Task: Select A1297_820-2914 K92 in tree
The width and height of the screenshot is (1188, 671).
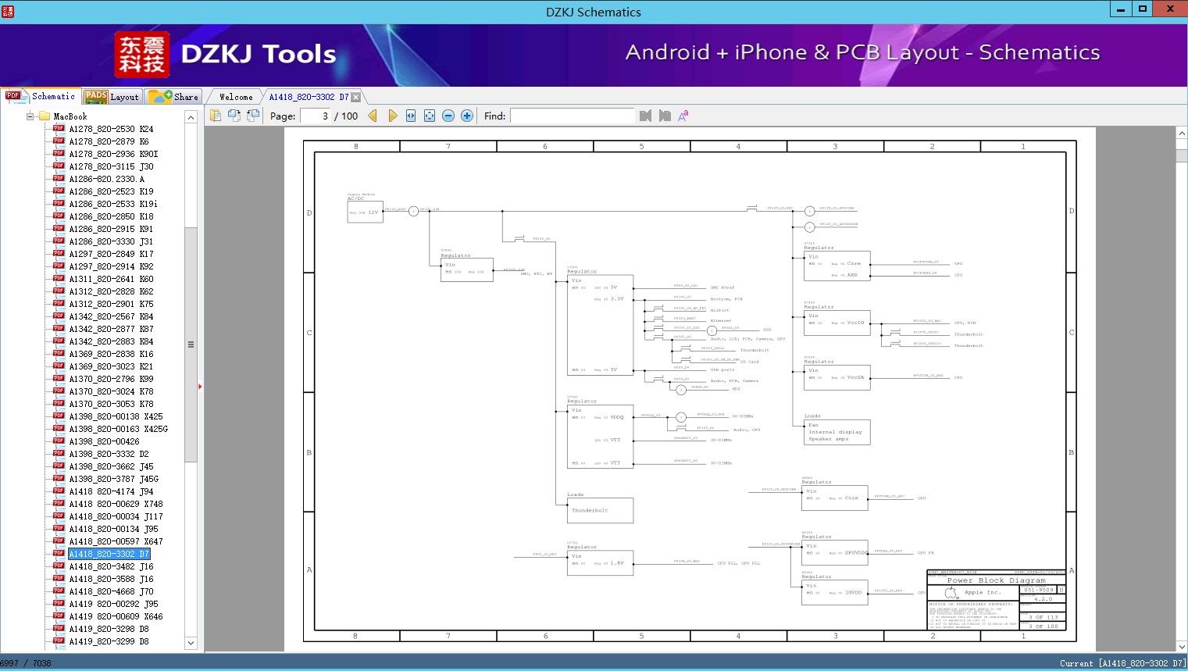Action: coord(111,266)
